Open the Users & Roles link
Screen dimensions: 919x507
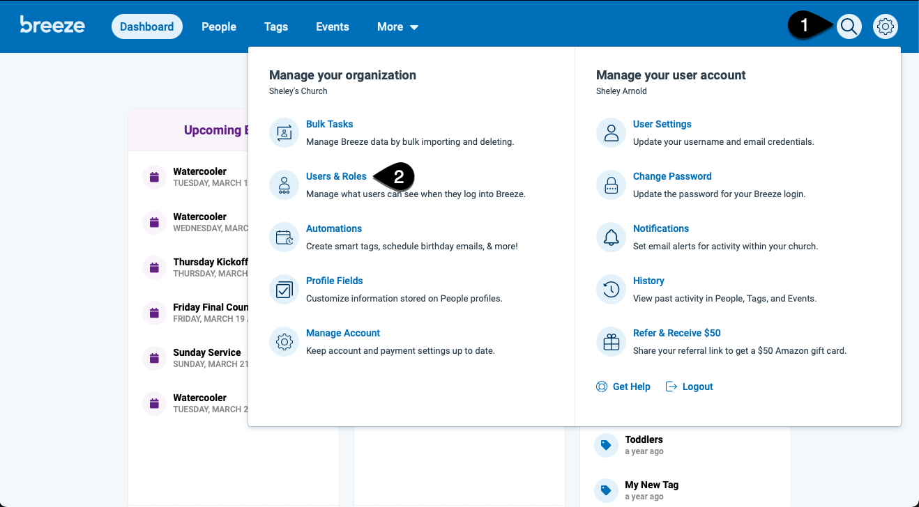pyautogui.click(x=336, y=176)
